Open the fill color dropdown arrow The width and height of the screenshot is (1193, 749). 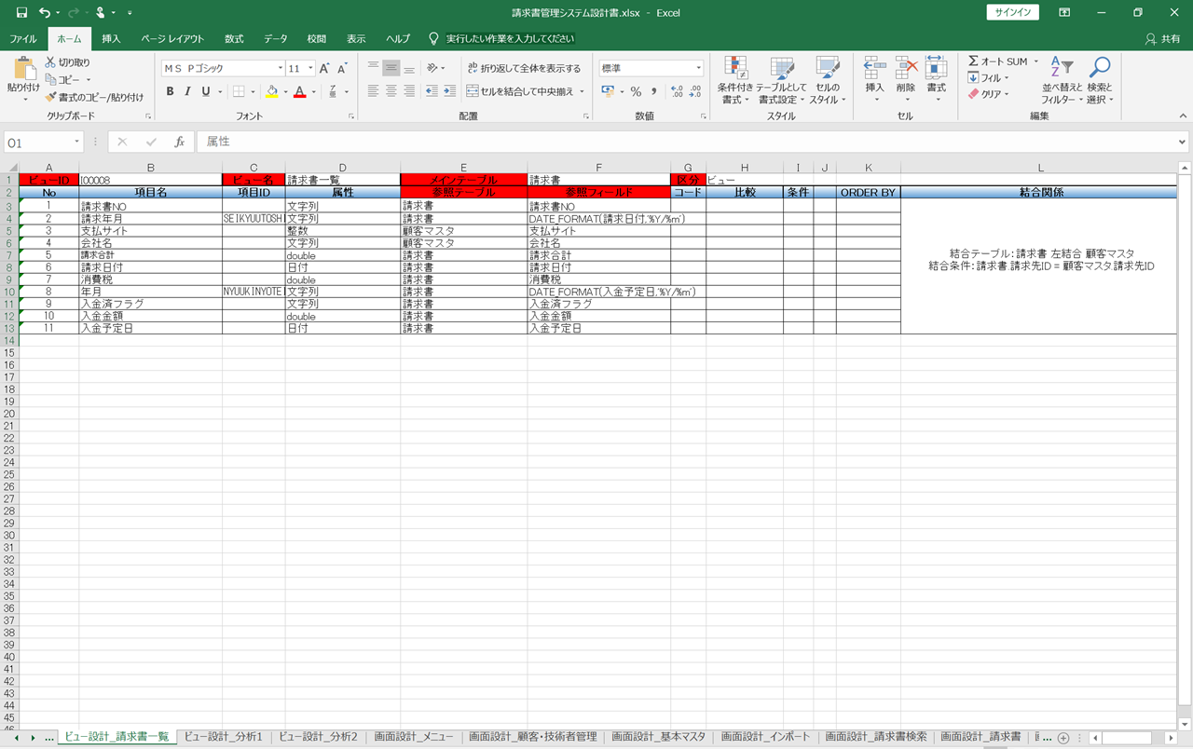(284, 91)
